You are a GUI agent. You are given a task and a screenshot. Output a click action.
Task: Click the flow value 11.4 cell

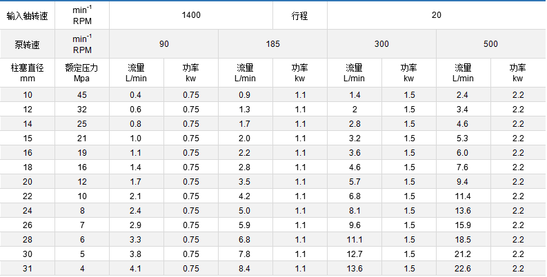[462, 196]
